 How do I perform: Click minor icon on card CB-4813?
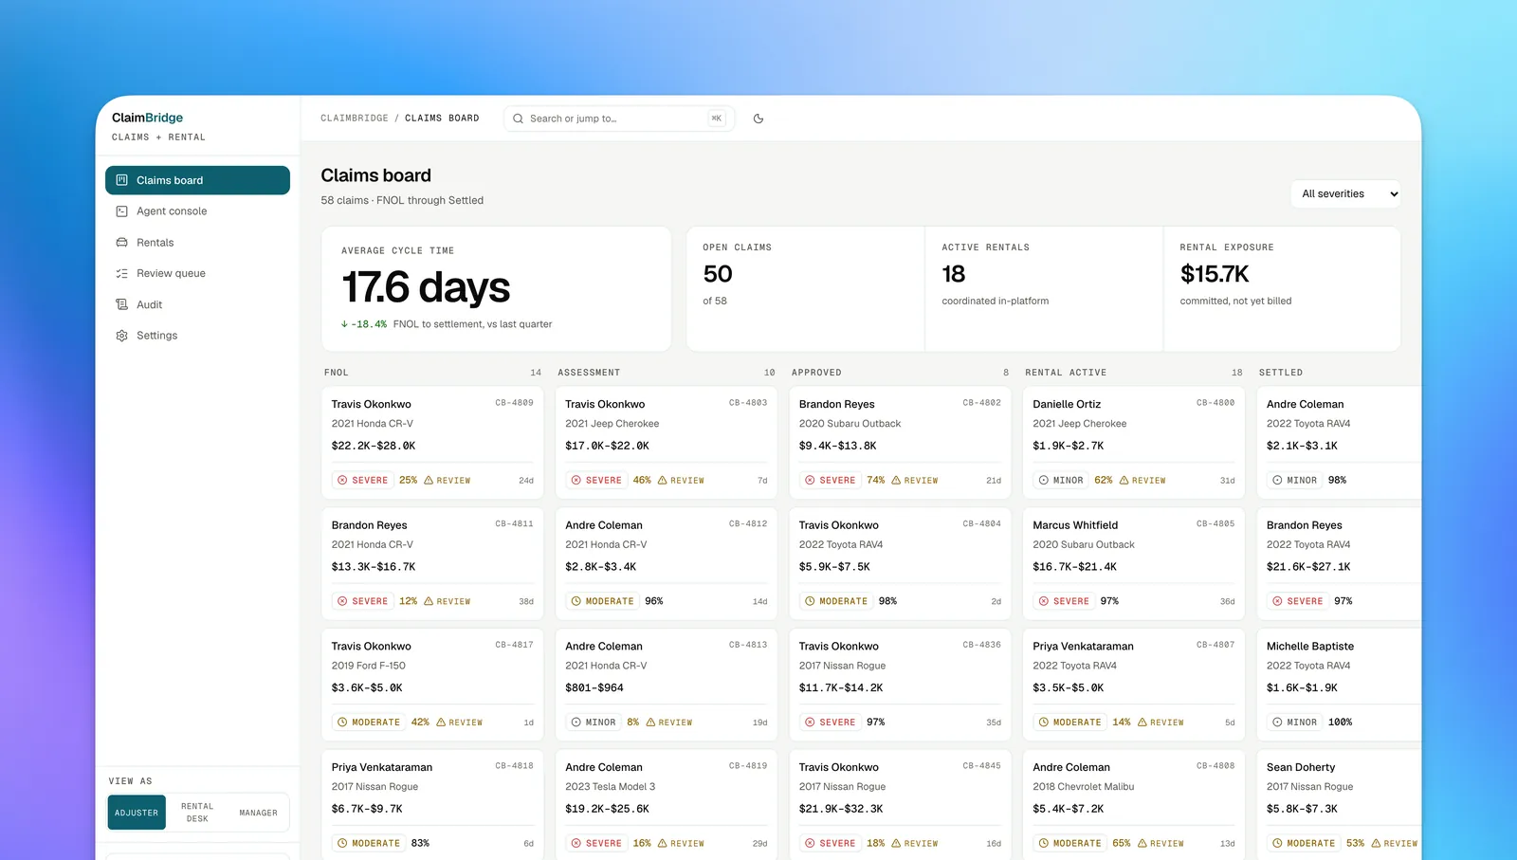[576, 723]
